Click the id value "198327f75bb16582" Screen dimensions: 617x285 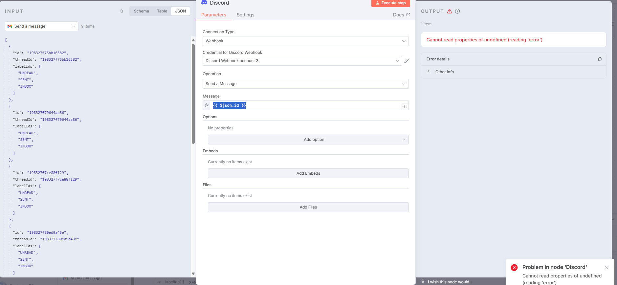(x=47, y=53)
